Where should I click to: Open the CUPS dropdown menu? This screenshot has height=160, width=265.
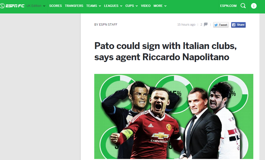[x=132, y=6]
